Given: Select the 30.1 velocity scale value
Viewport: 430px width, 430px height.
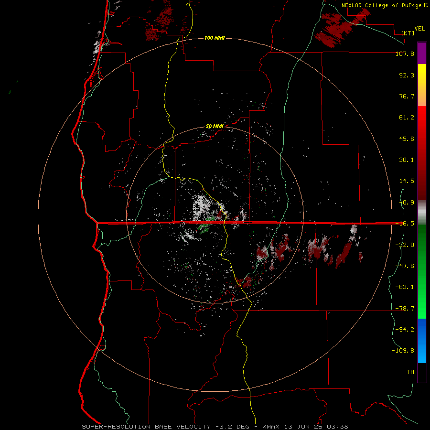Looking at the screenshot, I should [x=407, y=160].
